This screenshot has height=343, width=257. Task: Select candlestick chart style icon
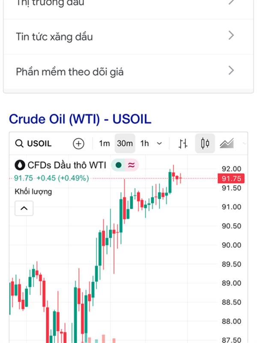205,144
